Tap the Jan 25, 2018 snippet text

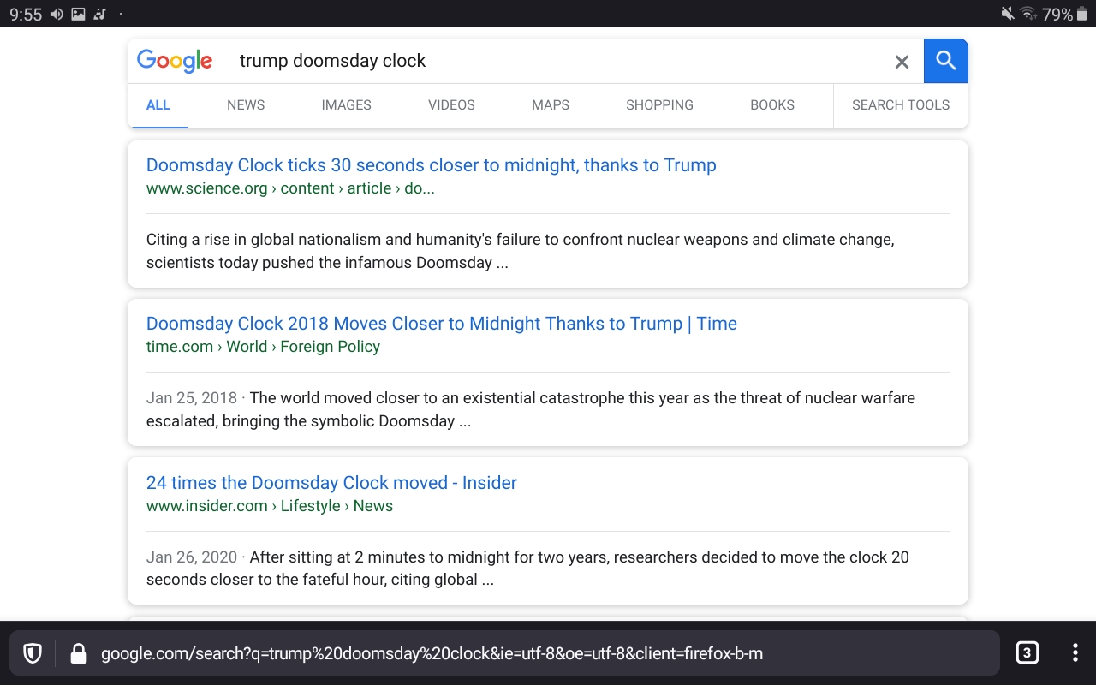tap(531, 409)
